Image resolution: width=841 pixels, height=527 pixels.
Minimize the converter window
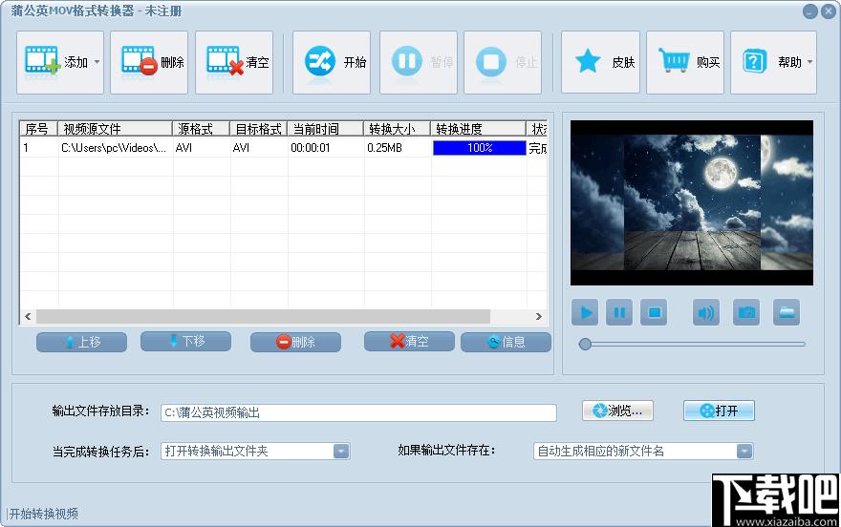click(809, 11)
